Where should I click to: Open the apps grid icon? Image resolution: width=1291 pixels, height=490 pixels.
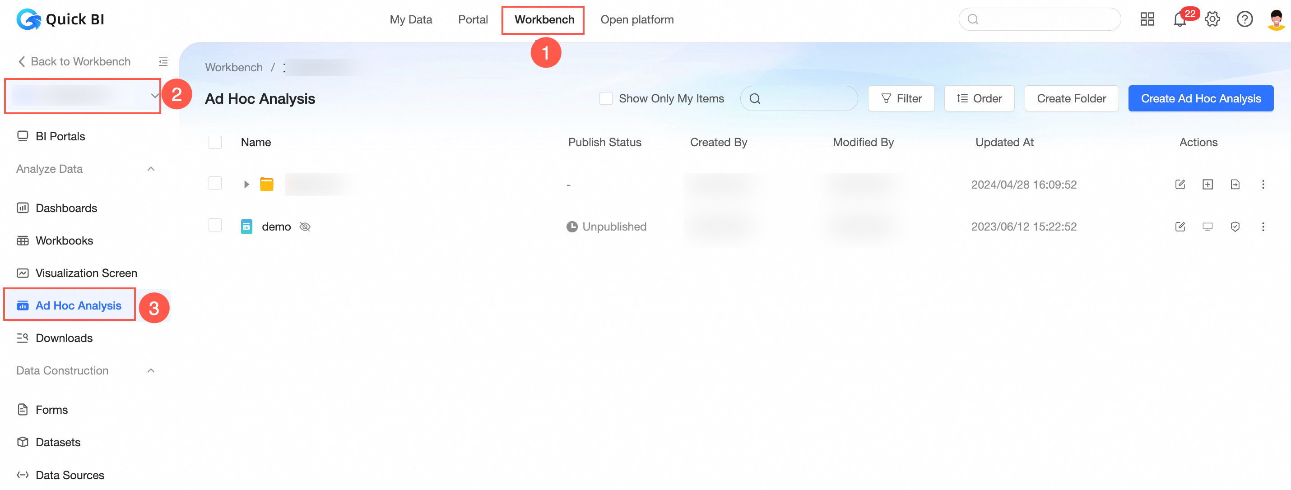point(1147,19)
